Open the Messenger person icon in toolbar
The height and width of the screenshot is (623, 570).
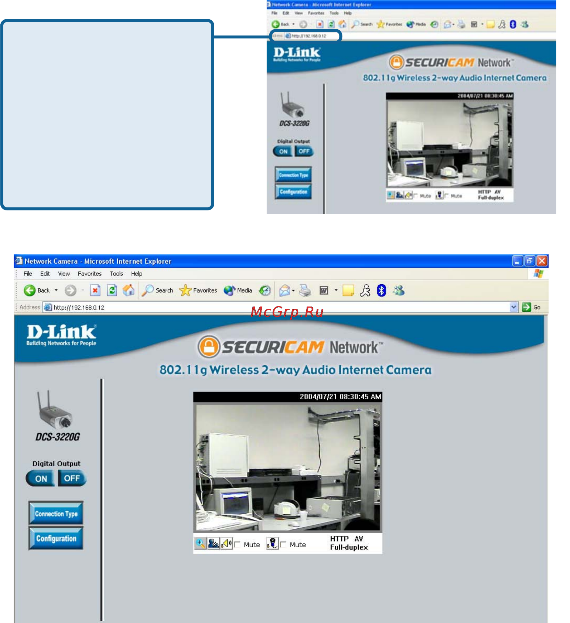365,291
